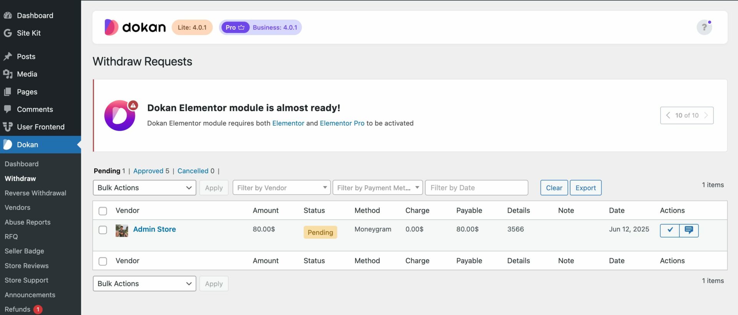
Task: Click the Filter by Date field
Action: tap(477, 188)
